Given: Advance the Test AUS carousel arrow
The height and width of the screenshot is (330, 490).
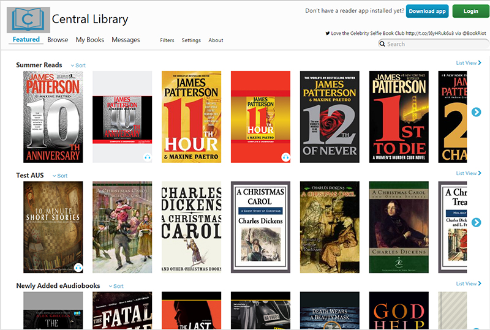Looking at the screenshot, I should click(x=476, y=222).
